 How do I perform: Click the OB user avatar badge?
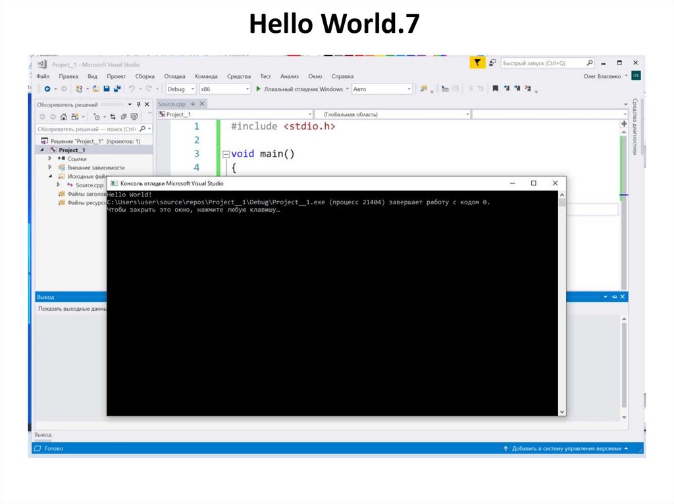(x=636, y=76)
